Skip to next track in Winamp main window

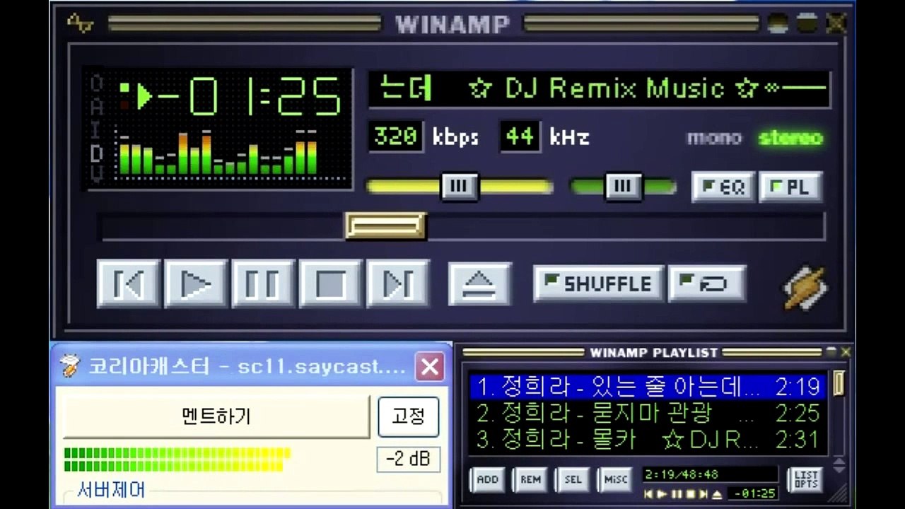(x=397, y=284)
